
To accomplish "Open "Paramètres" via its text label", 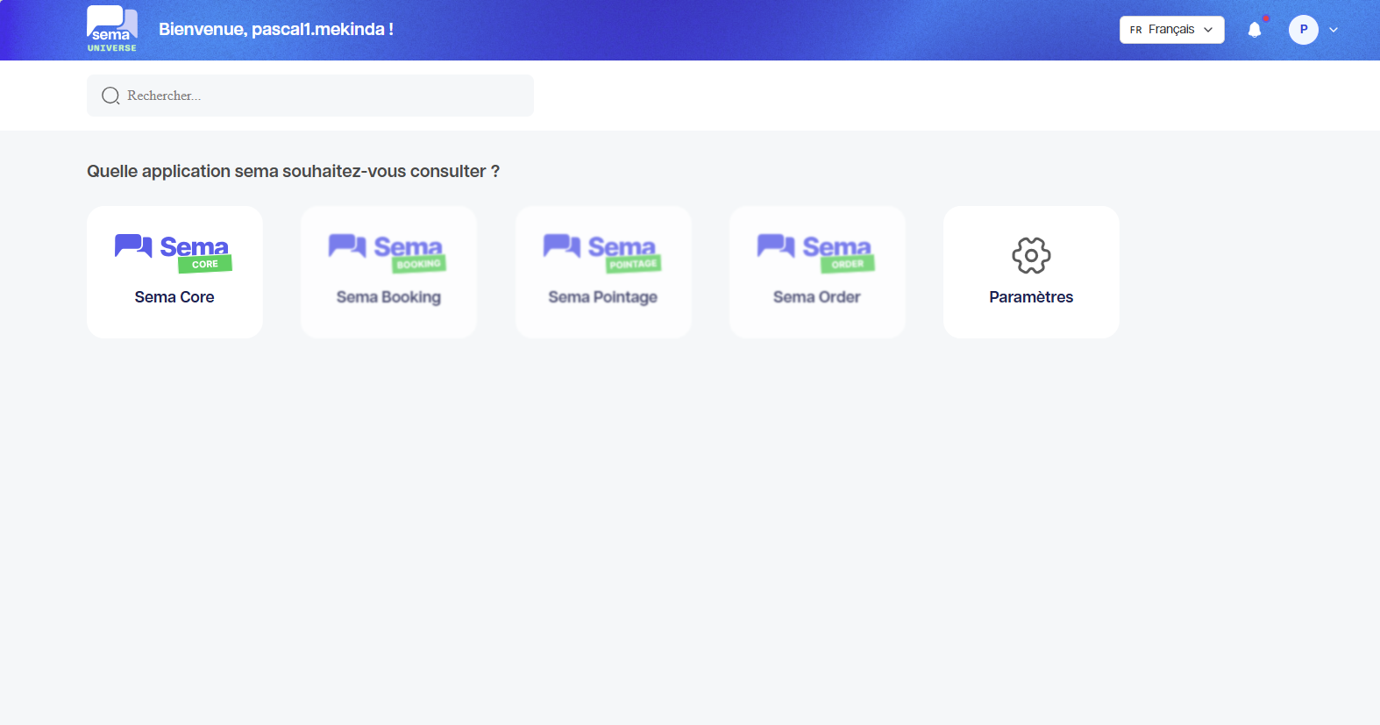I will 1031,297.
